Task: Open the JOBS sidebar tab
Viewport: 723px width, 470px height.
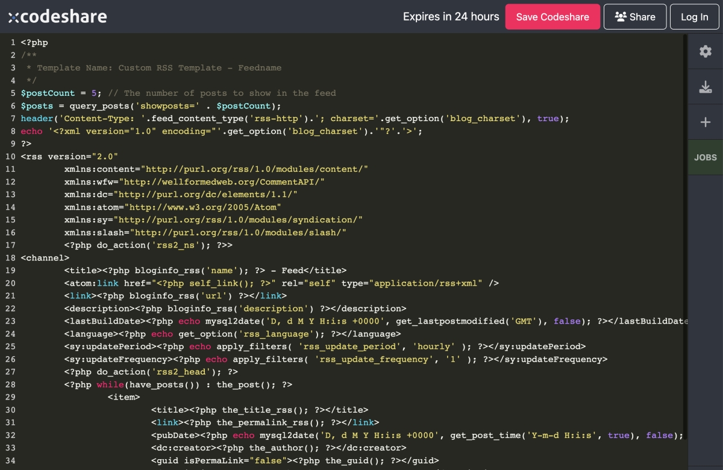Action: (705, 157)
